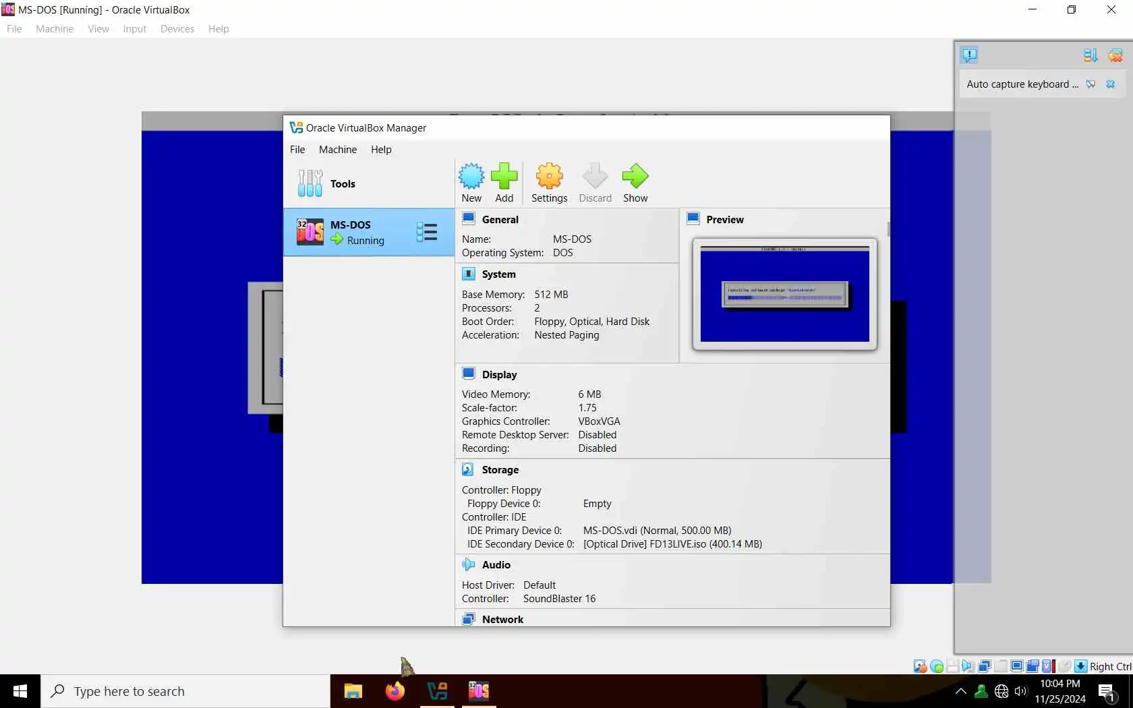Image resolution: width=1133 pixels, height=708 pixels.
Task: Open File Explorer from the taskbar
Action: coord(353,691)
